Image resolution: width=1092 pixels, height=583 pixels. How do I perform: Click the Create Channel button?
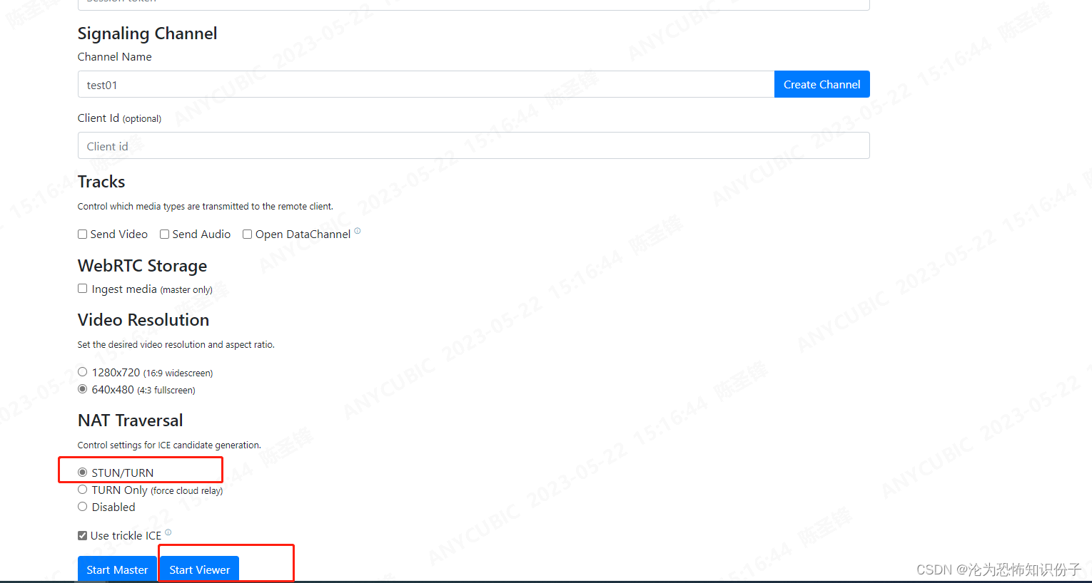point(821,84)
